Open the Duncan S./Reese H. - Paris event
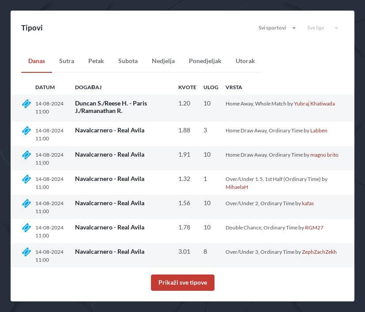This screenshot has height=312, width=365. click(111, 107)
